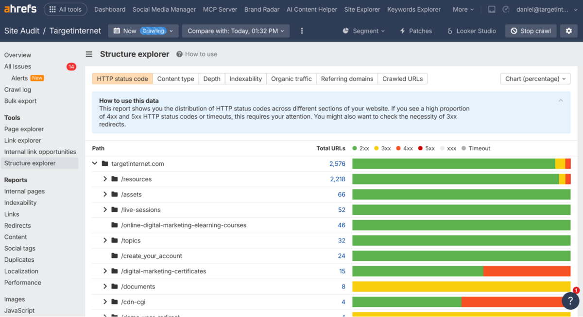Click folder icon for /create_your_account
The image size is (583, 317).
point(115,255)
